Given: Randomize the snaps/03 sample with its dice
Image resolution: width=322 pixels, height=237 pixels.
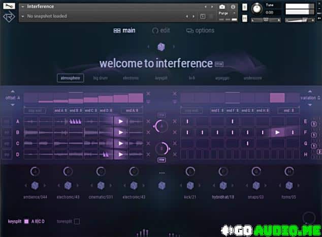Looking at the screenshot, I should click(256, 186).
